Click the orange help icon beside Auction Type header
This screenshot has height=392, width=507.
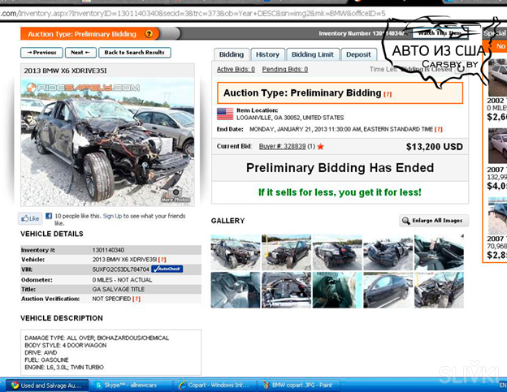[150, 33]
